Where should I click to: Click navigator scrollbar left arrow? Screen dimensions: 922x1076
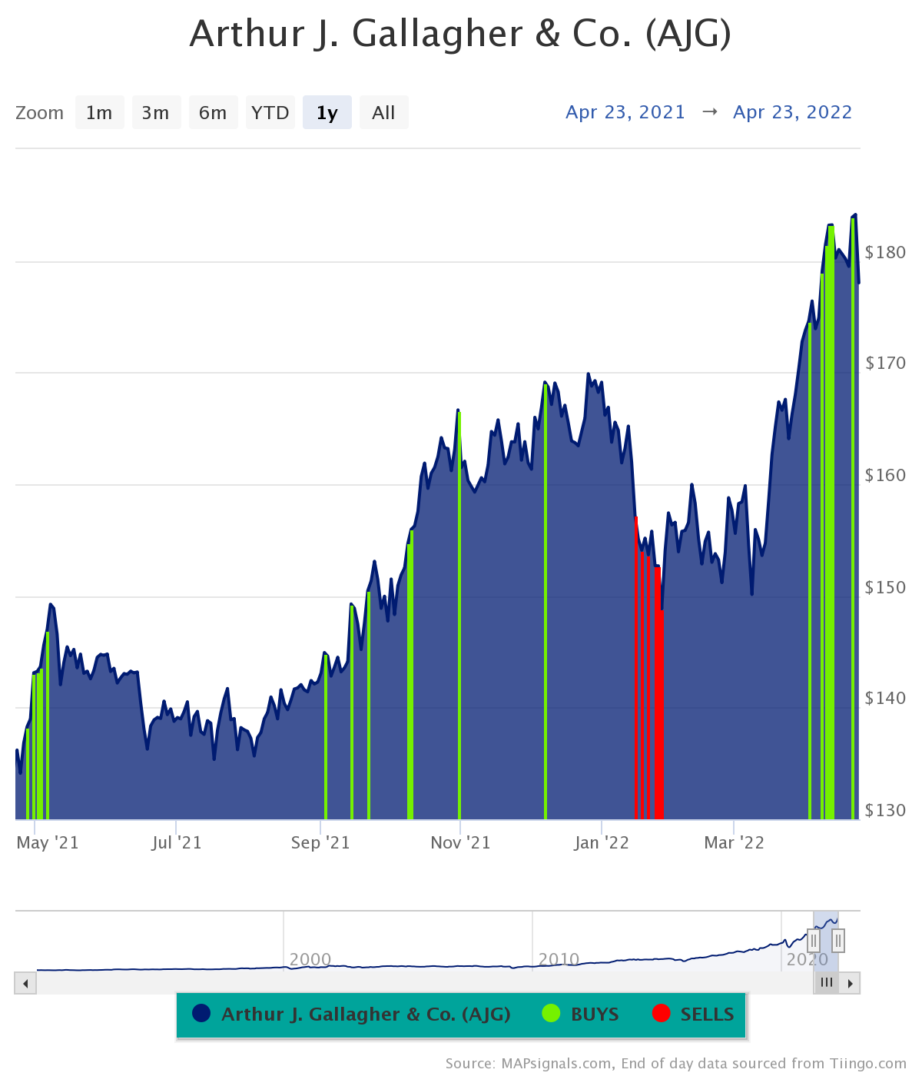pyautogui.click(x=25, y=983)
